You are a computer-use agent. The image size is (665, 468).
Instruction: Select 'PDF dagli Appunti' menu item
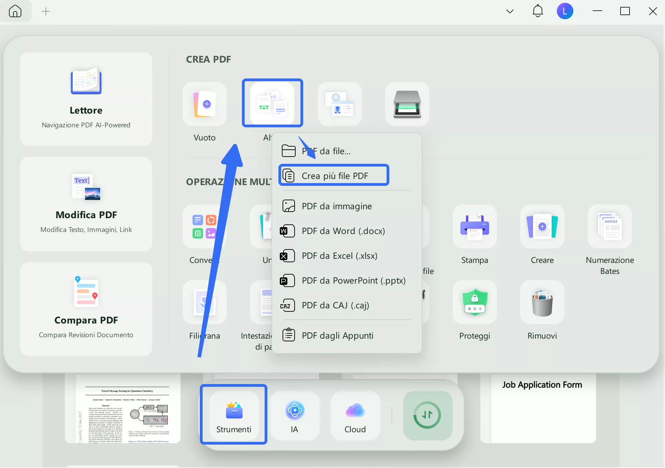337,336
